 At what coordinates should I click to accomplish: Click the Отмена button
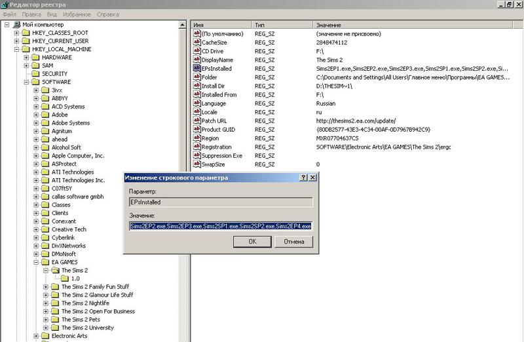coord(293,241)
